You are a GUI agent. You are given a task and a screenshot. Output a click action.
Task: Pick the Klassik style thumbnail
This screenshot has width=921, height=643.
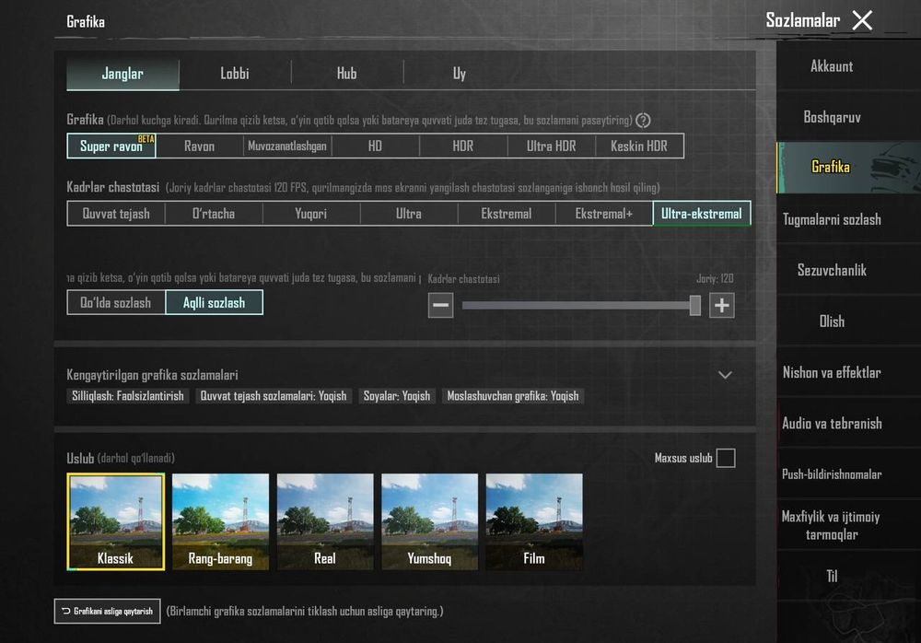[x=116, y=522]
